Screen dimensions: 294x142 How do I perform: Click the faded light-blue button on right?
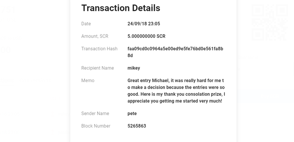(x=265, y=96)
